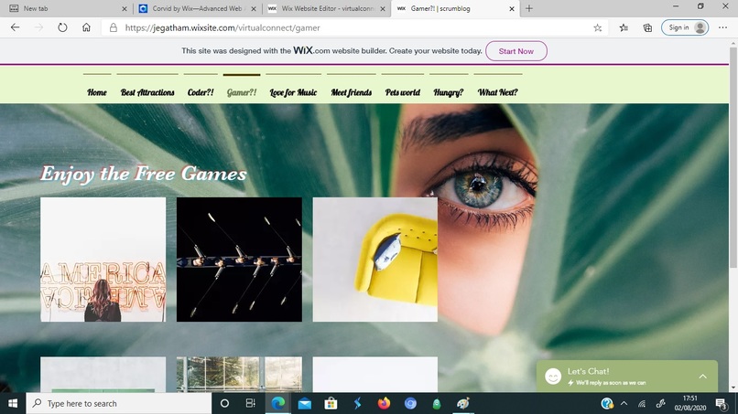Open Microsoft Store on taskbar

(x=331, y=404)
